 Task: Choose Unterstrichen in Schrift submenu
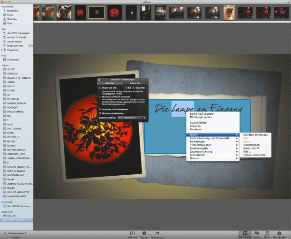[x=255, y=145]
